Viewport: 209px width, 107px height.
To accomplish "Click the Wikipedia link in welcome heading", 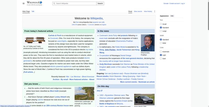I will pos(96,18).
